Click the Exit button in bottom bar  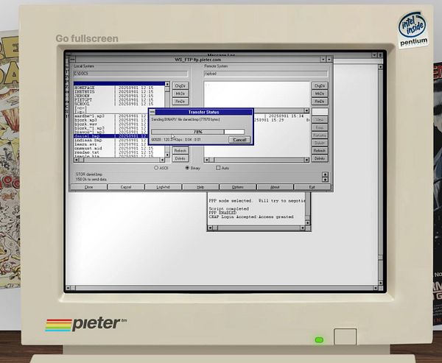[x=312, y=187]
